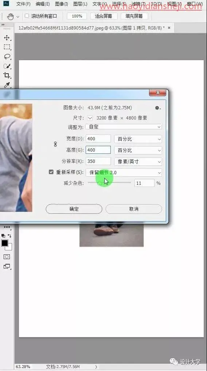The width and height of the screenshot is (207, 371).
Task: Confirm with the OK button
Action: pos(74,209)
